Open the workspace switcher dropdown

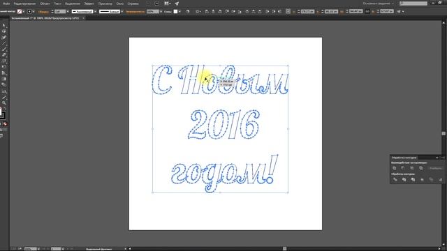click(378, 3)
